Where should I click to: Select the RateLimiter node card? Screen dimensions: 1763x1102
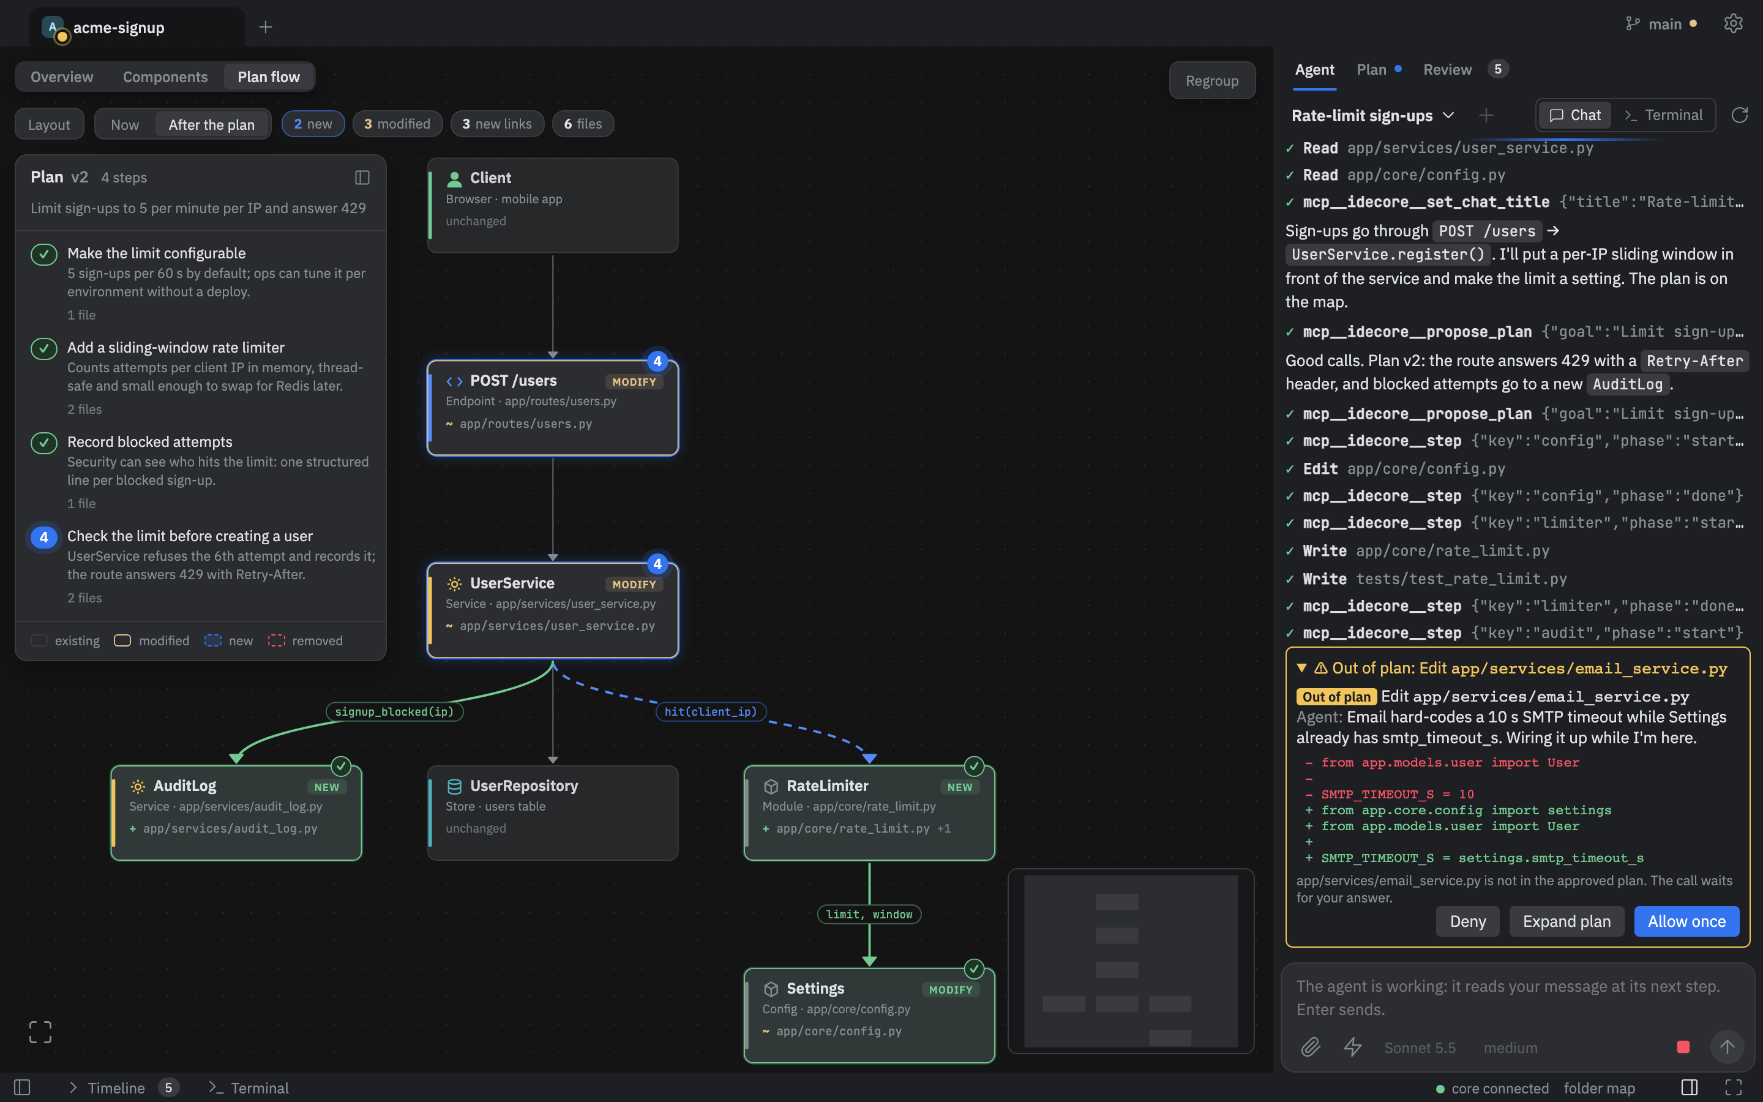click(x=869, y=812)
